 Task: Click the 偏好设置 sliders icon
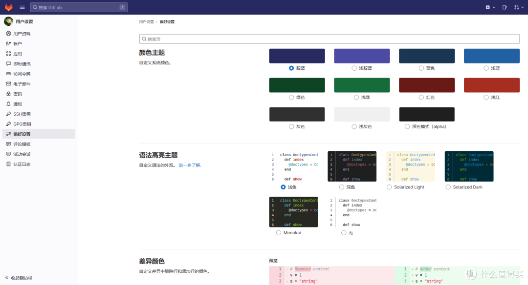click(x=8, y=134)
